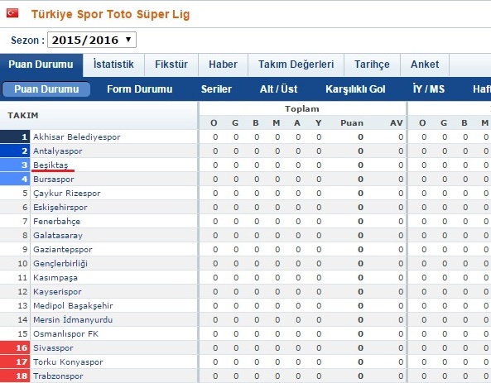Sort by the Puan column header

(x=352, y=123)
